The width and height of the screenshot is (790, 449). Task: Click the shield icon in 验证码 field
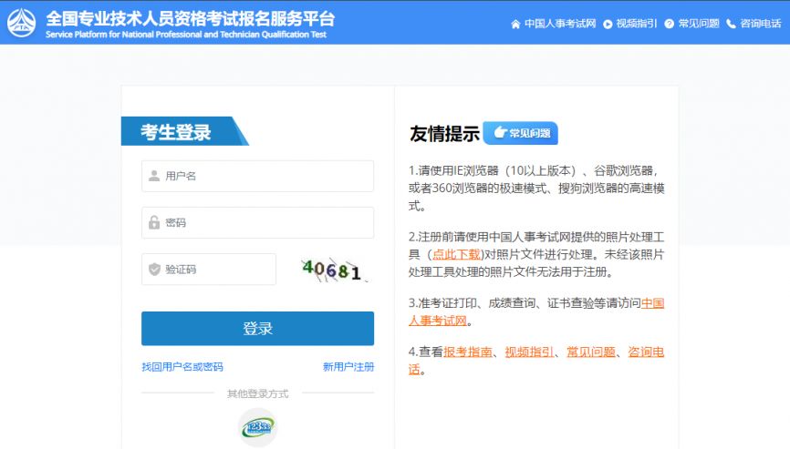click(154, 269)
